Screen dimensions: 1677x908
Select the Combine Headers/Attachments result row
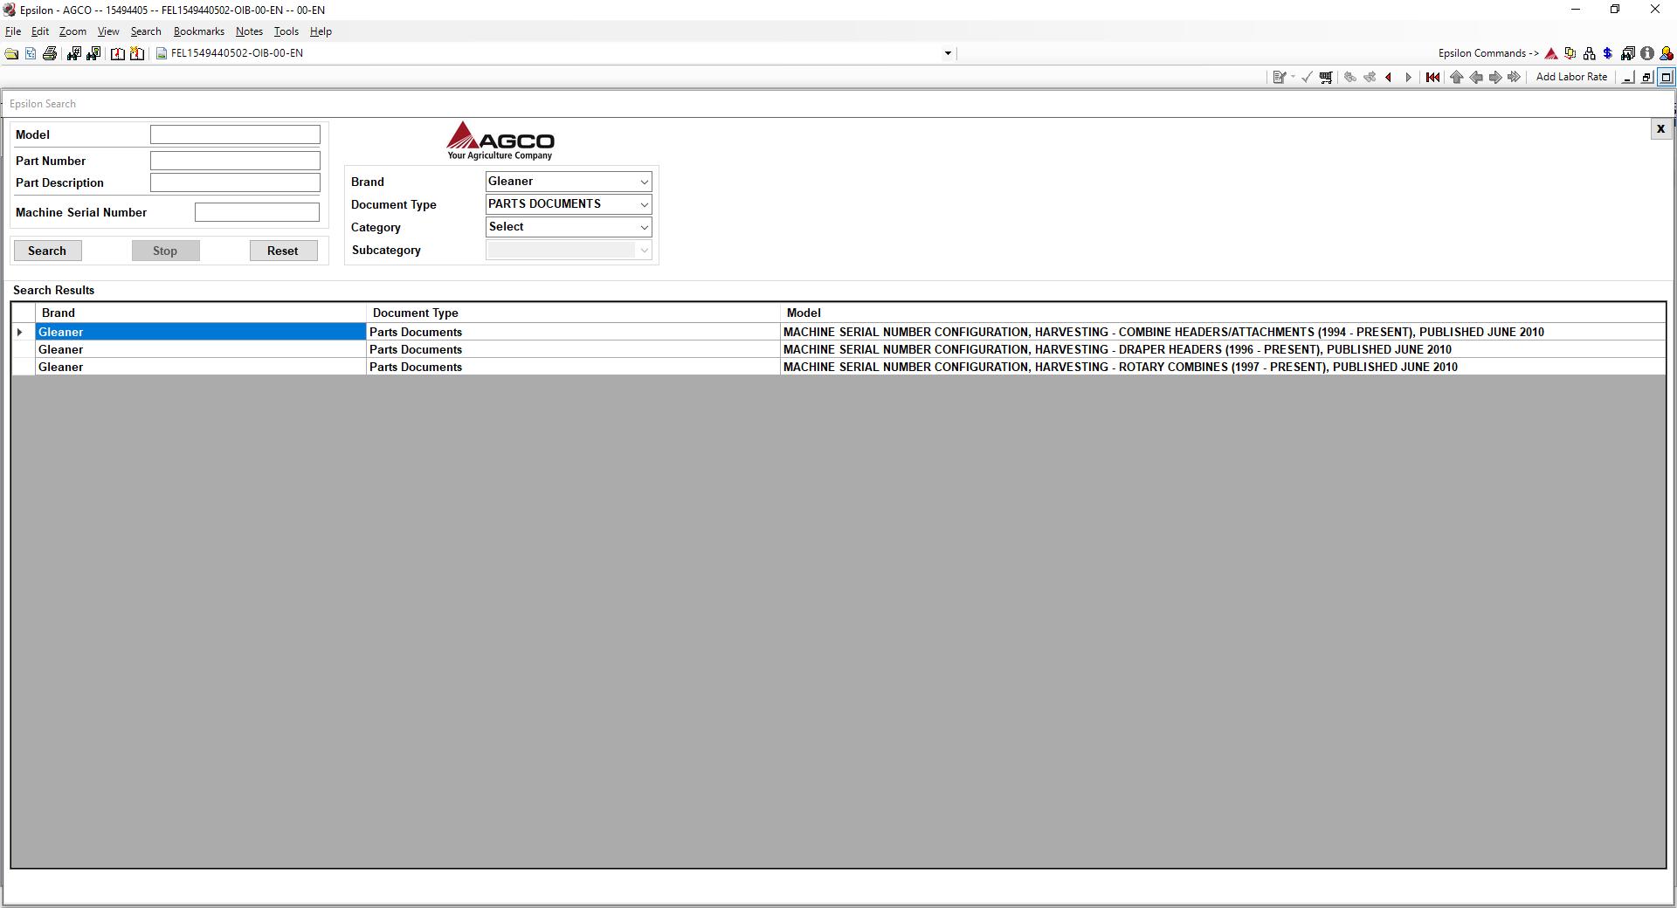click(838, 332)
